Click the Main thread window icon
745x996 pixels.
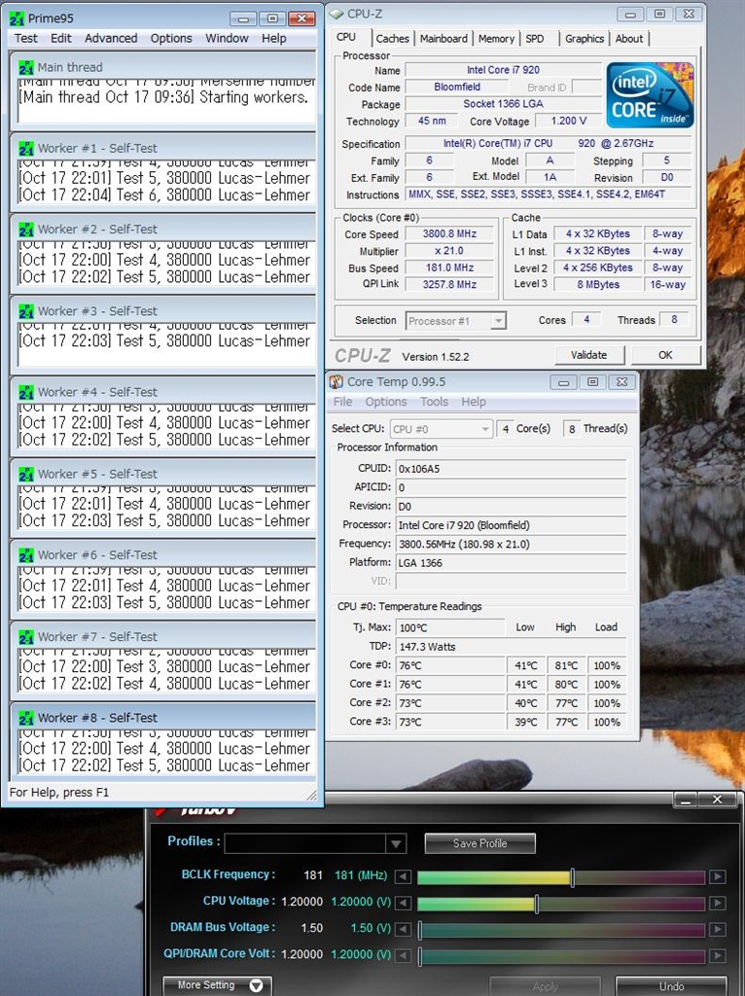(x=26, y=67)
